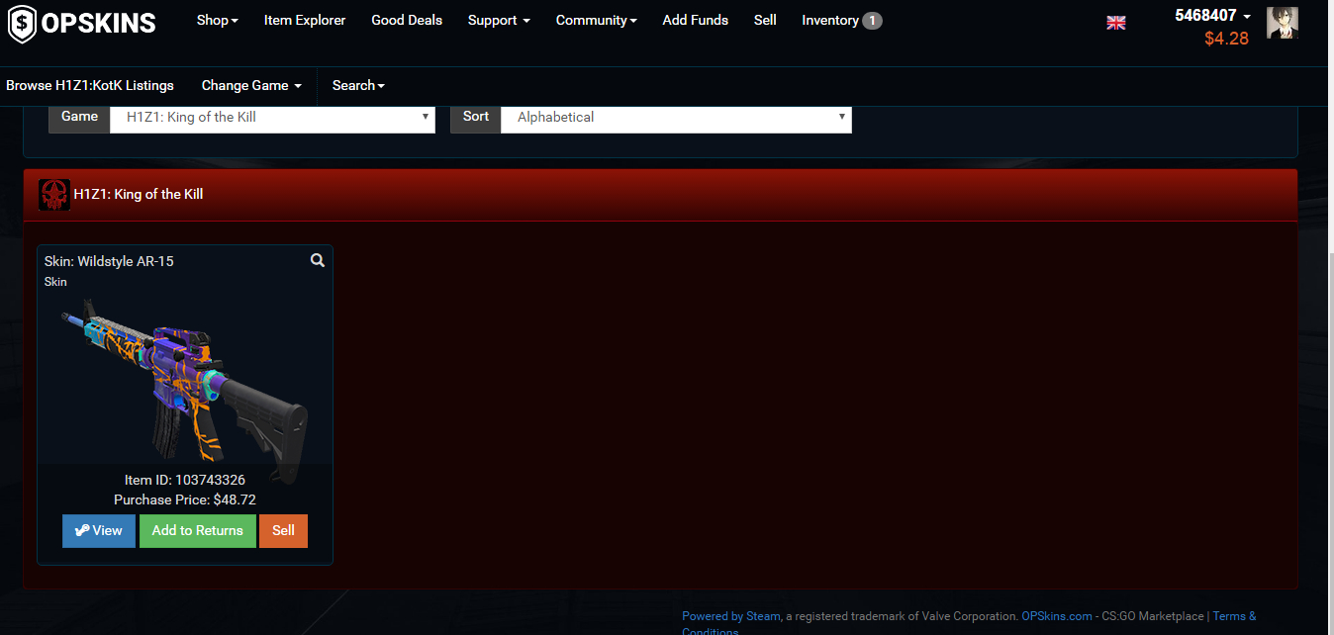
Task: Open the Game select box
Action: [x=272, y=117]
